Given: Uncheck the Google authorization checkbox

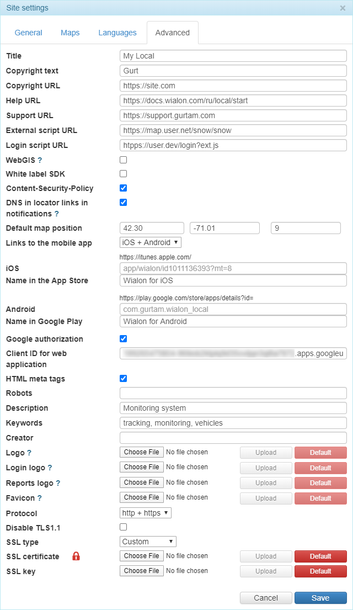Looking at the screenshot, I should [x=124, y=338].
